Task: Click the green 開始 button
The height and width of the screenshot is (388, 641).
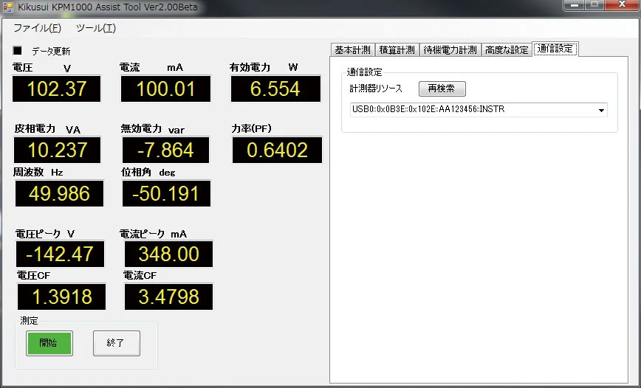Action: [x=49, y=343]
